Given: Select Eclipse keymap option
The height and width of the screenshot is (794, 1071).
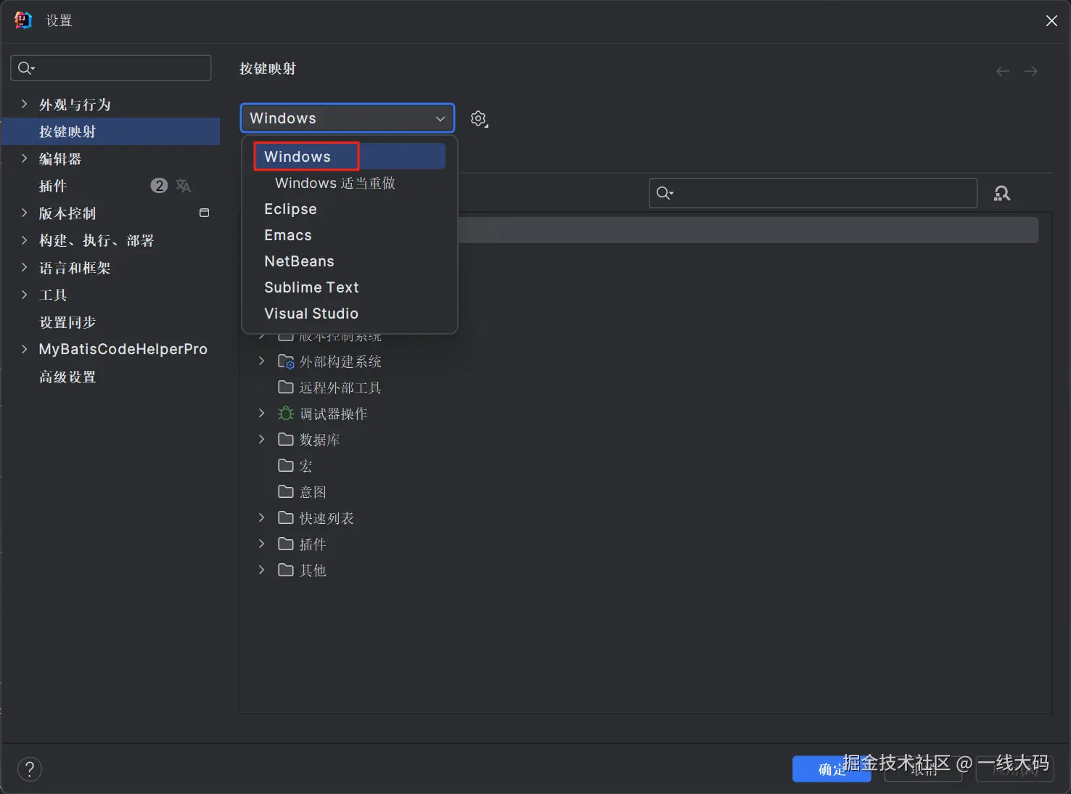Looking at the screenshot, I should point(349,209).
